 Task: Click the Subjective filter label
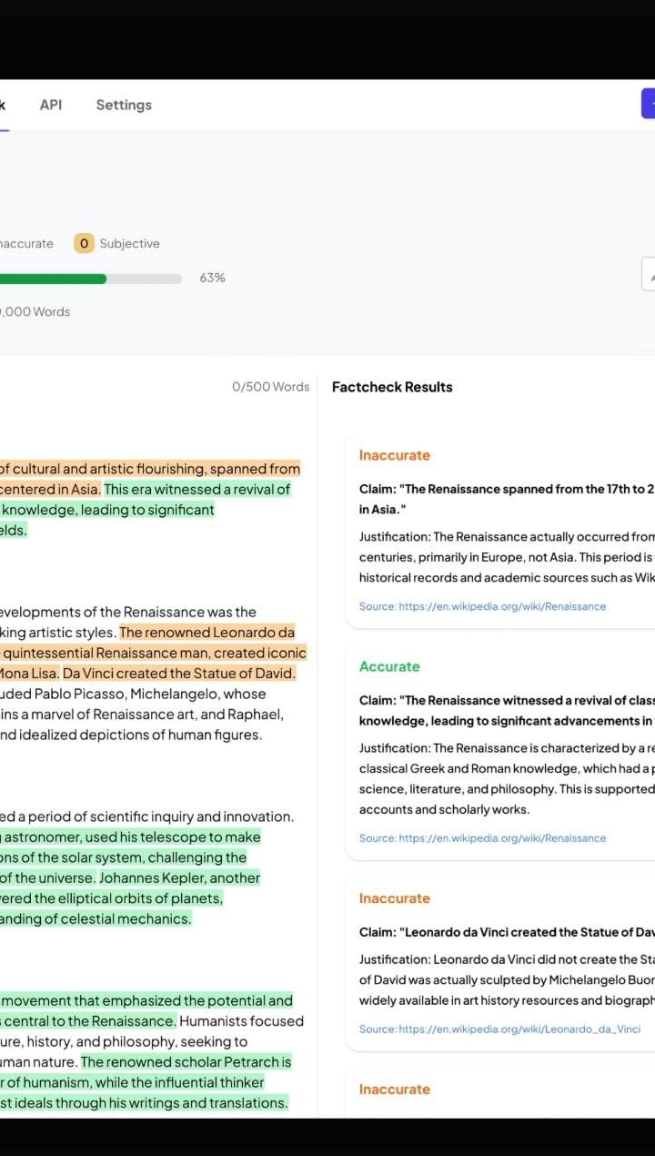129,243
